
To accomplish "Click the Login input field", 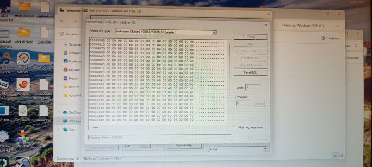I will click(252, 88).
